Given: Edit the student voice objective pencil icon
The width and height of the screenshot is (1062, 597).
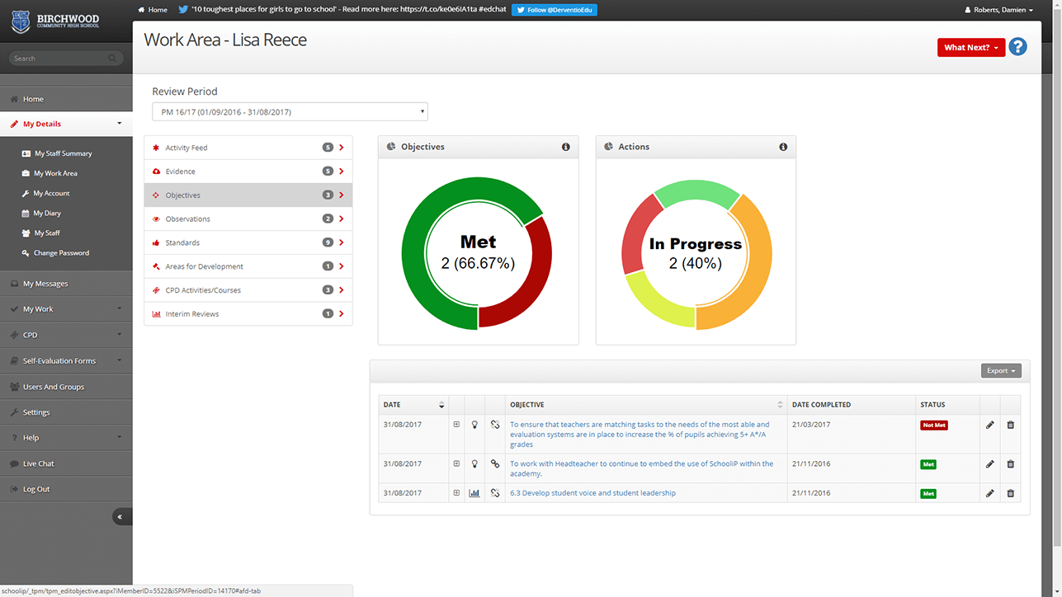Looking at the screenshot, I should pyautogui.click(x=989, y=493).
